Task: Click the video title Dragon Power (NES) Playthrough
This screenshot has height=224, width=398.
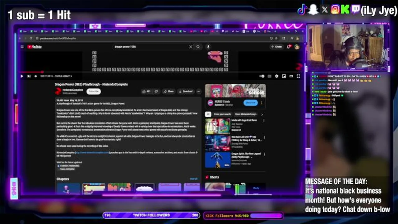Action: [91, 84]
